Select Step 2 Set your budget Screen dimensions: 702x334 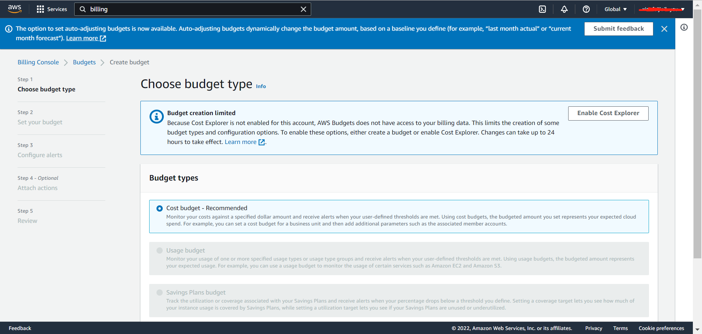pyautogui.click(x=40, y=122)
